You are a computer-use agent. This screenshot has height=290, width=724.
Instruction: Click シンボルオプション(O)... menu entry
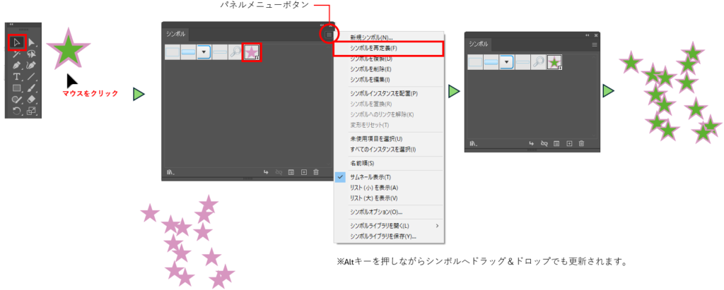pos(376,212)
